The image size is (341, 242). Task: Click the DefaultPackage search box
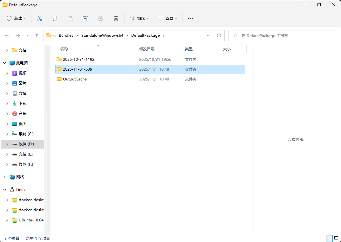pyautogui.click(x=283, y=35)
